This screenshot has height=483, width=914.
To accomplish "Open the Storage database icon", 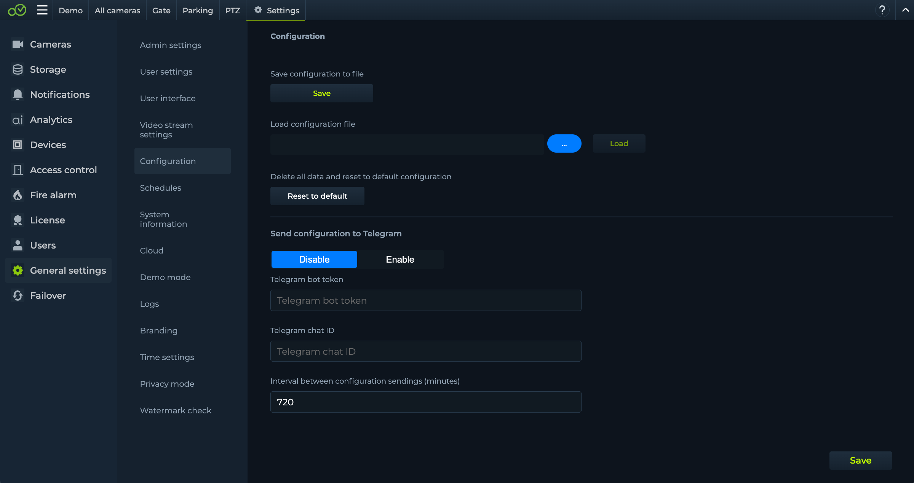I will pyautogui.click(x=18, y=70).
